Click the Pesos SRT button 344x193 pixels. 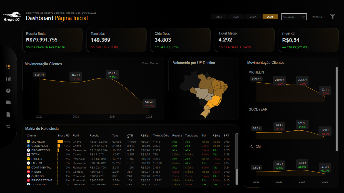(x=318, y=17)
